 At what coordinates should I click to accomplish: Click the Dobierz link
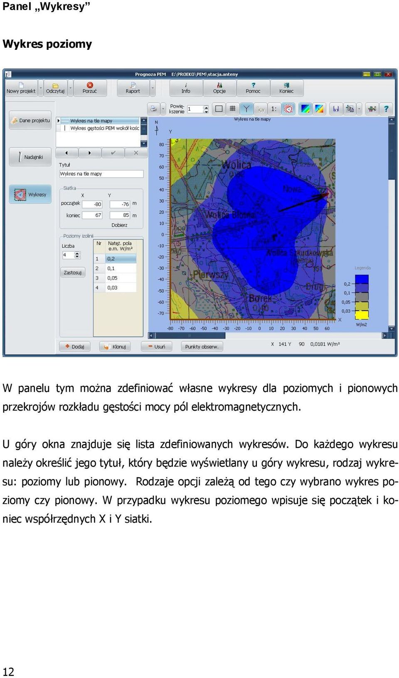click(x=119, y=225)
